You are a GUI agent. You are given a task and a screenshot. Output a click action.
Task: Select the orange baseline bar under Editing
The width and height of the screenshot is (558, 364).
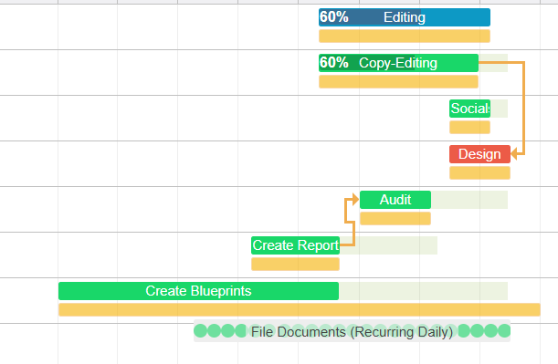point(405,36)
